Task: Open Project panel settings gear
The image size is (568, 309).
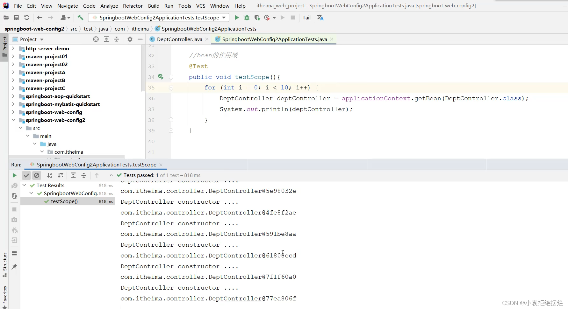Action: (130, 39)
